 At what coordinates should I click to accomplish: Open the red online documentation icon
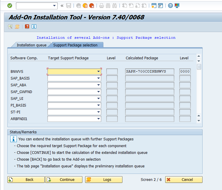[x=27, y=26]
